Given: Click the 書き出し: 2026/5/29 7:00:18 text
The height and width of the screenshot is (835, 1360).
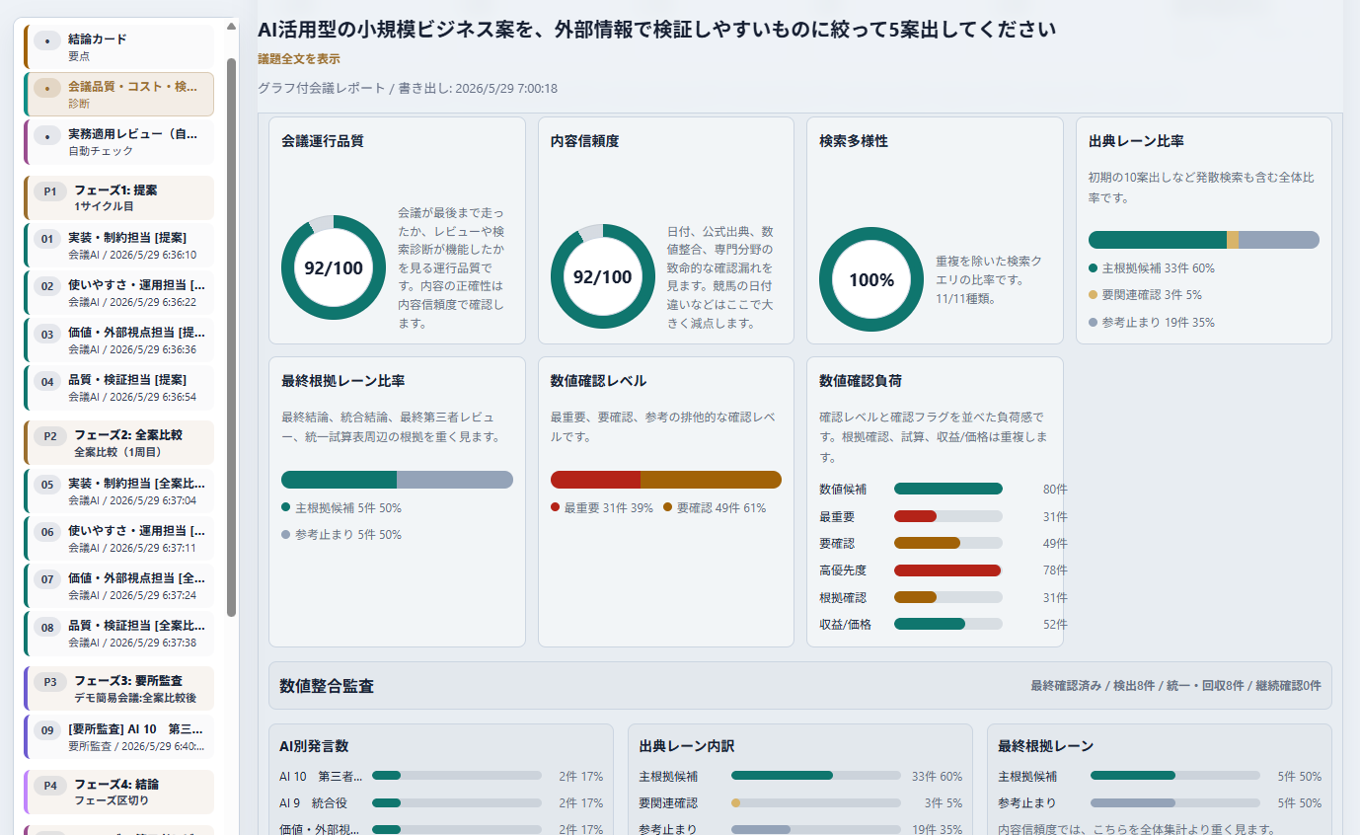Looking at the screenshot, I should [478, 88].
